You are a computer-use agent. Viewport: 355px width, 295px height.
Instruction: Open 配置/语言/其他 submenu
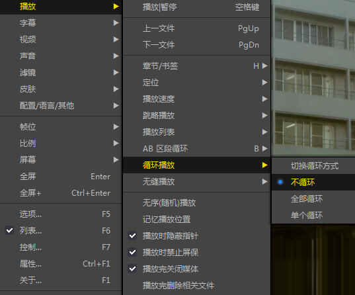(x=61, y=106)
